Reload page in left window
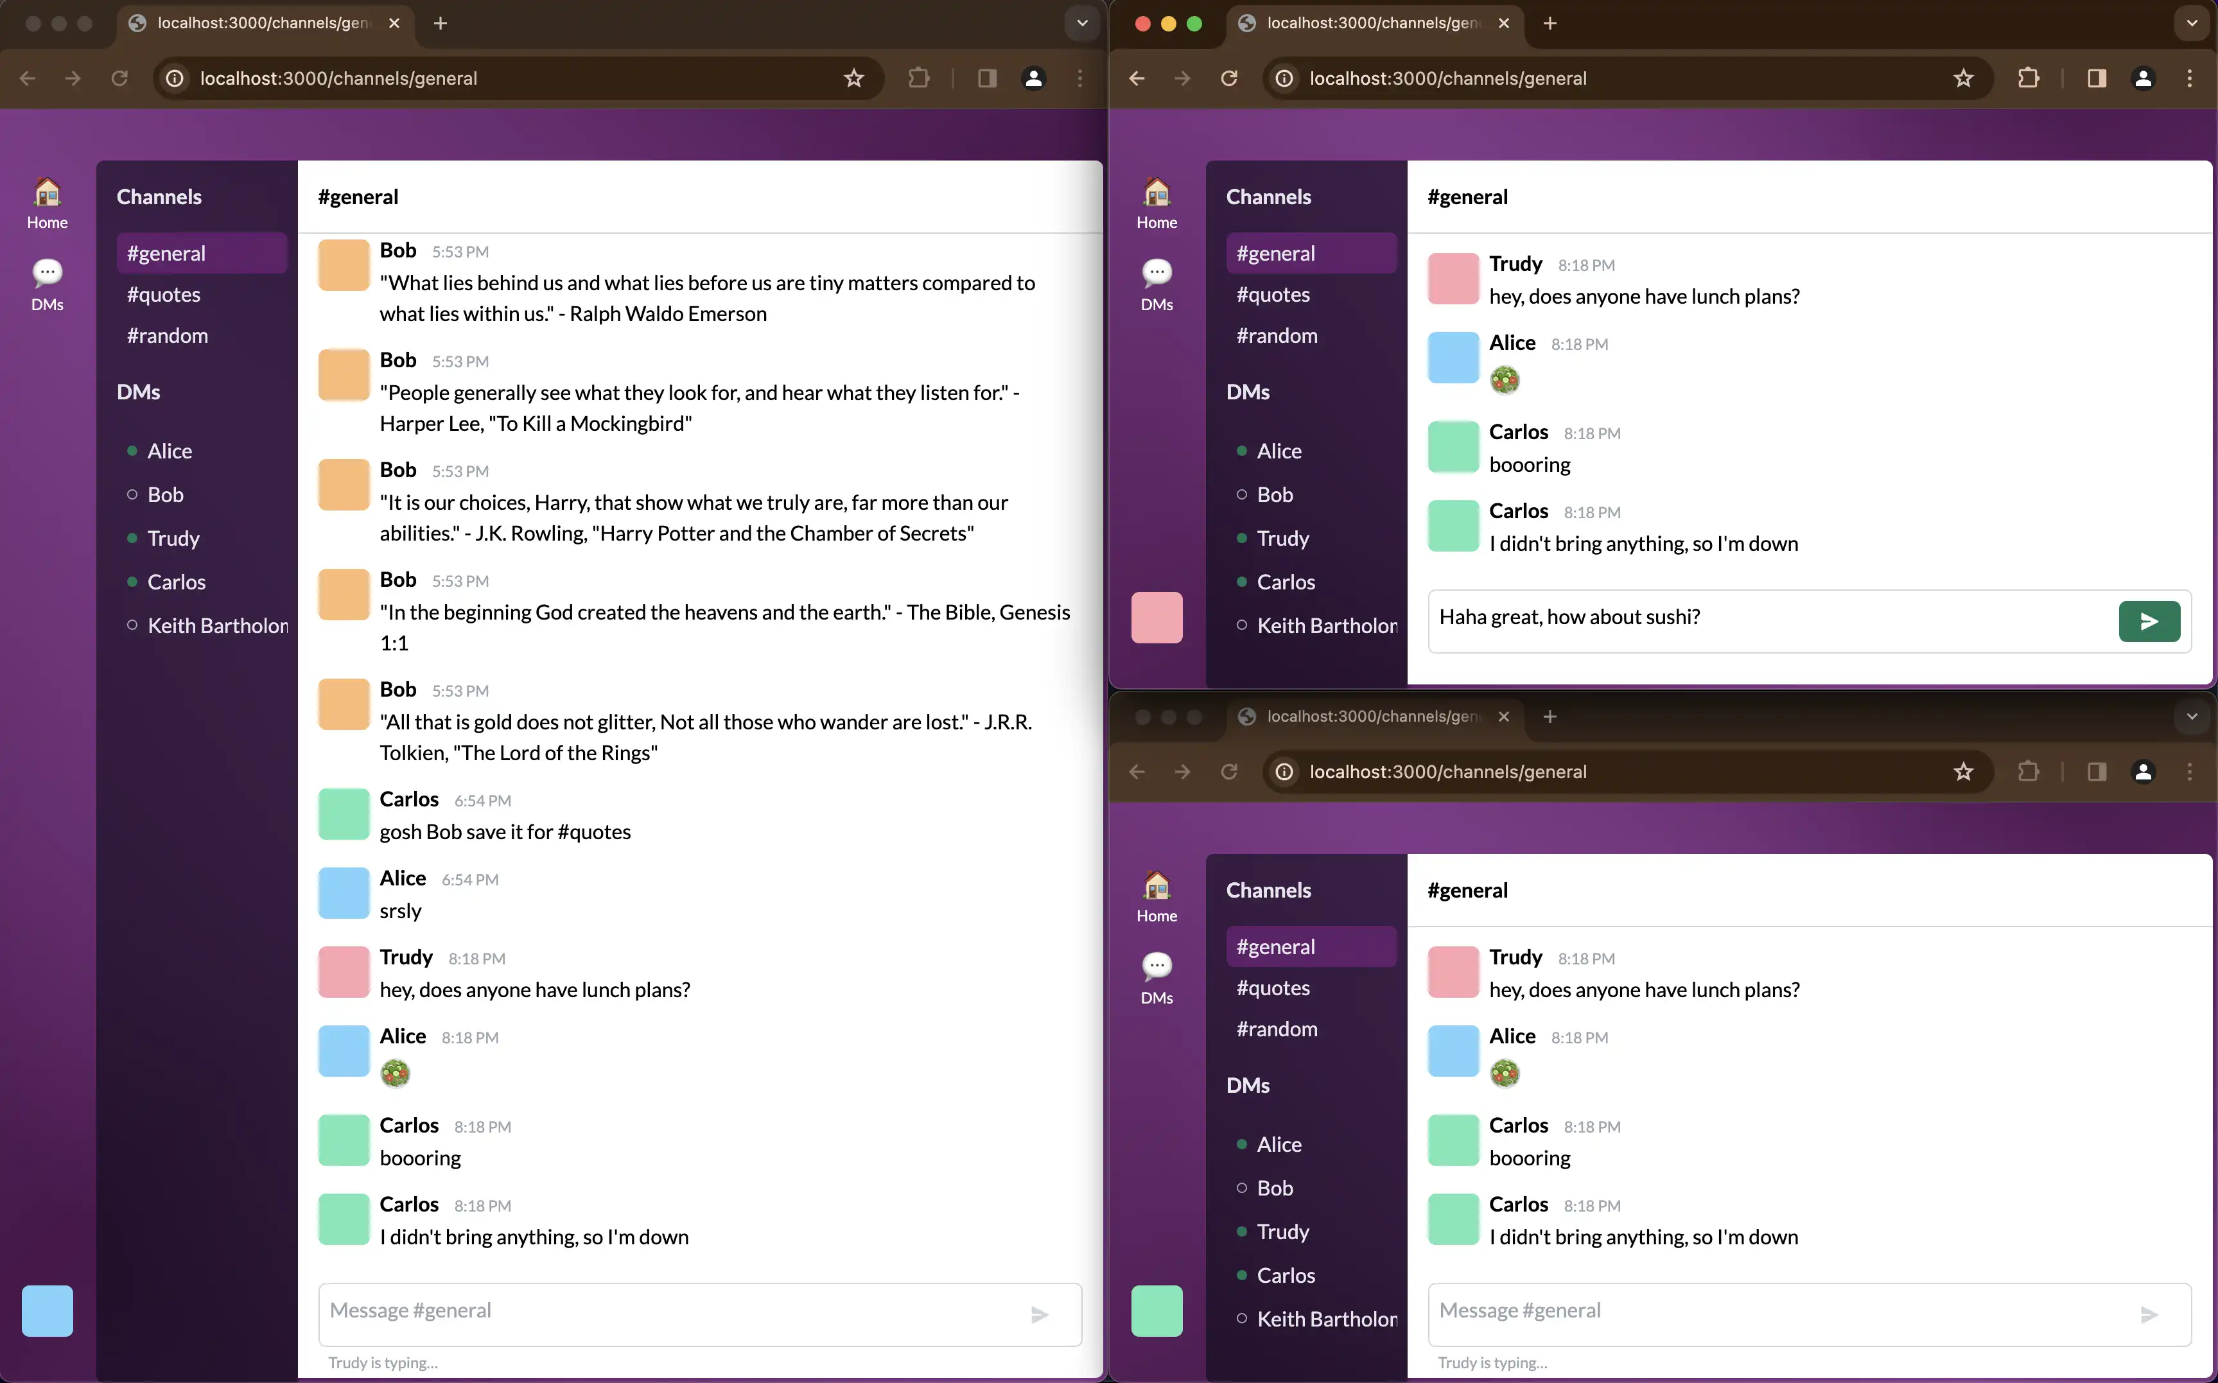The height and width of the screenshot is (1383, 2218). 119,78
